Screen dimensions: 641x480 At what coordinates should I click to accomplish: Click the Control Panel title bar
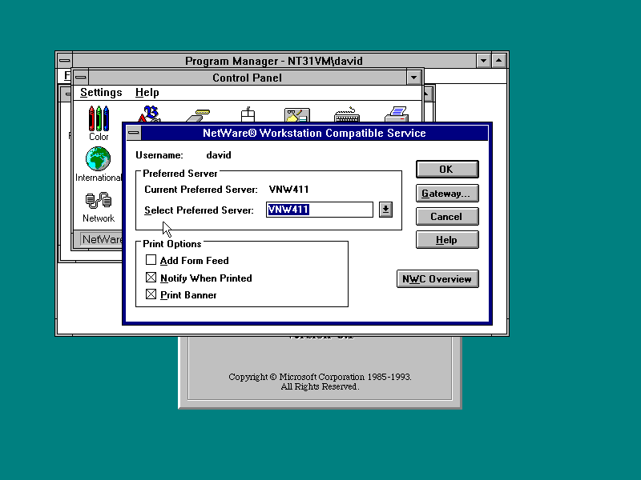[248, 78]
